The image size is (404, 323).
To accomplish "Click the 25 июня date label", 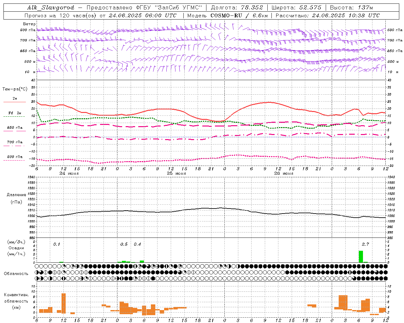I will click(176, 173).
